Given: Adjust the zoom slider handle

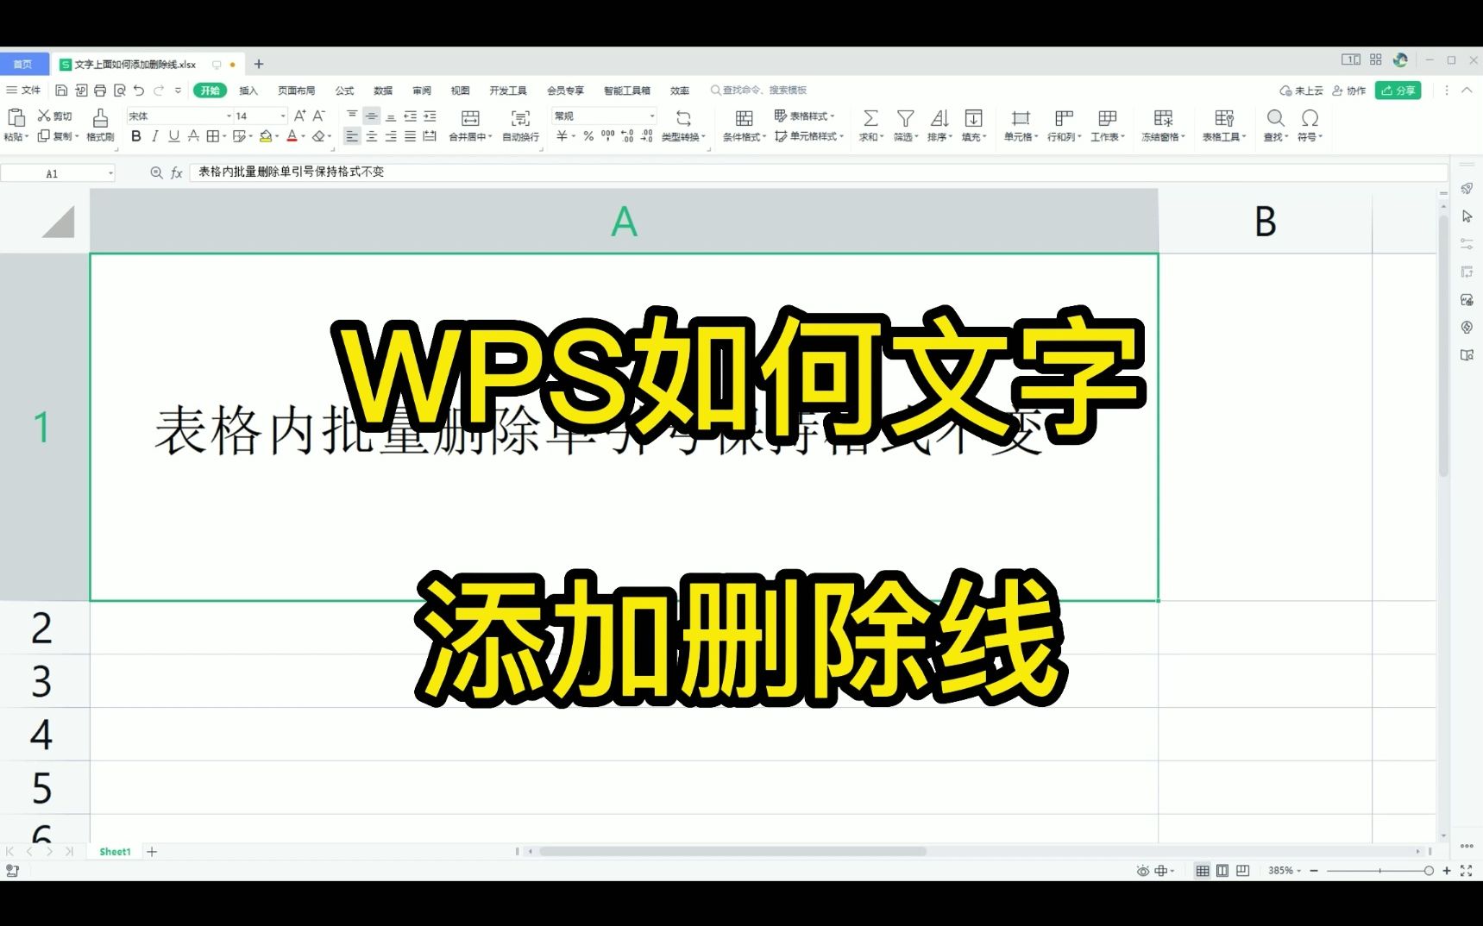Looking at the screenshot, I should tap(1429, 871).
